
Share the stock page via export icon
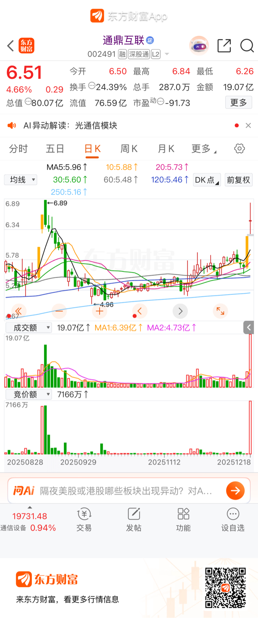224,46
